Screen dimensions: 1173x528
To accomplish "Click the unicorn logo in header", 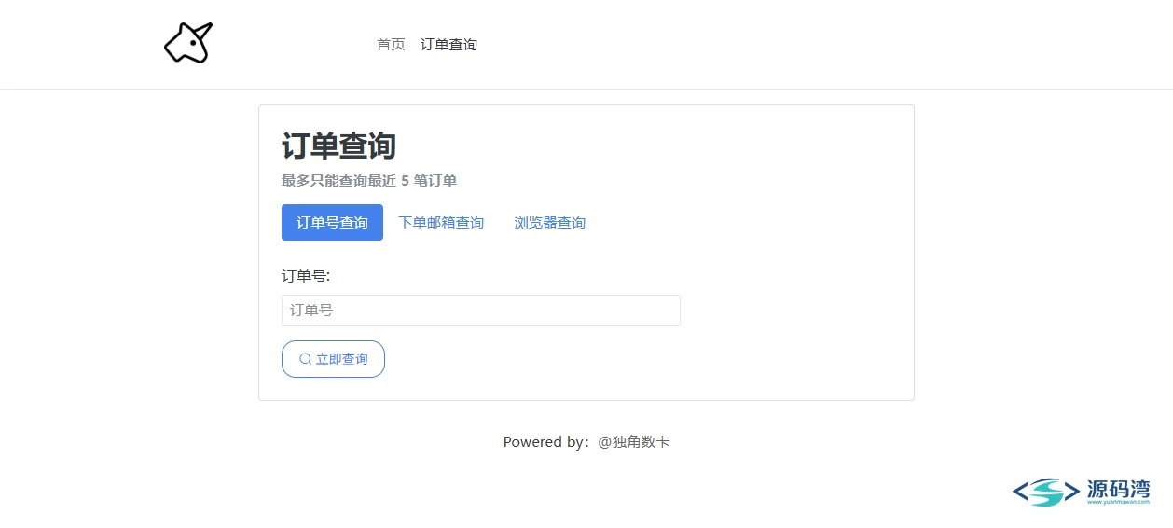I will click(x=188, y=44).
